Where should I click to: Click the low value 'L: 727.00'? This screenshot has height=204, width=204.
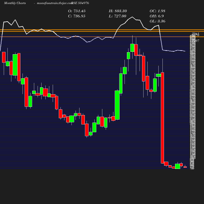118,16
